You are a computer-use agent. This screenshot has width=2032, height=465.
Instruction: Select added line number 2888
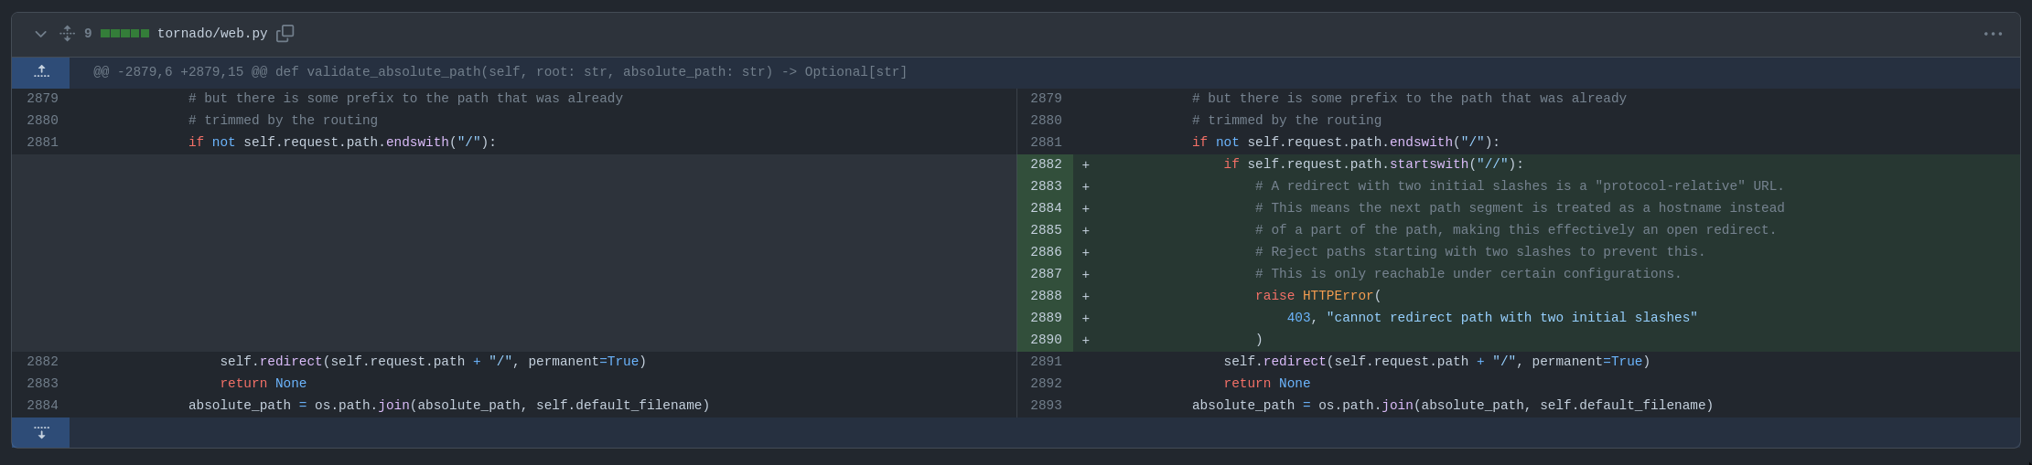tap(1045, 296)
